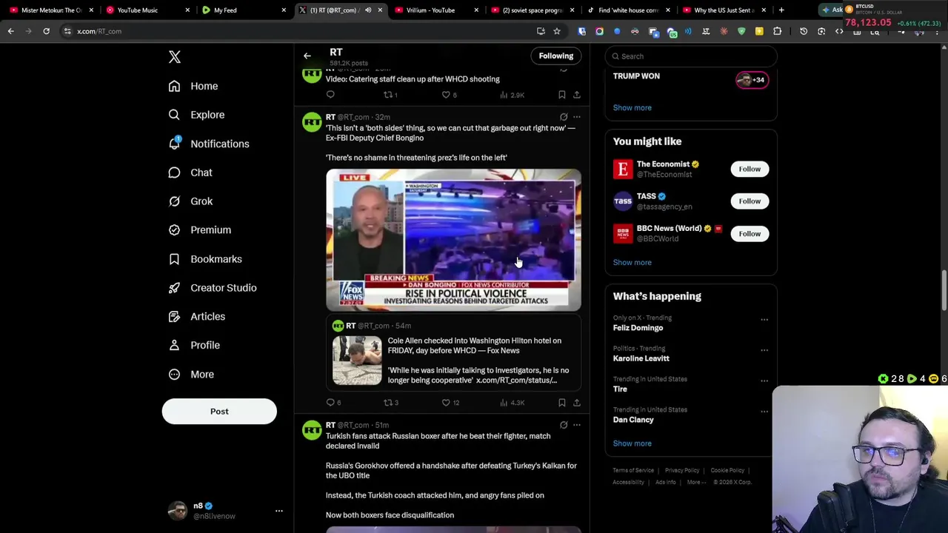Like the catering staff video post

point(449,95)
